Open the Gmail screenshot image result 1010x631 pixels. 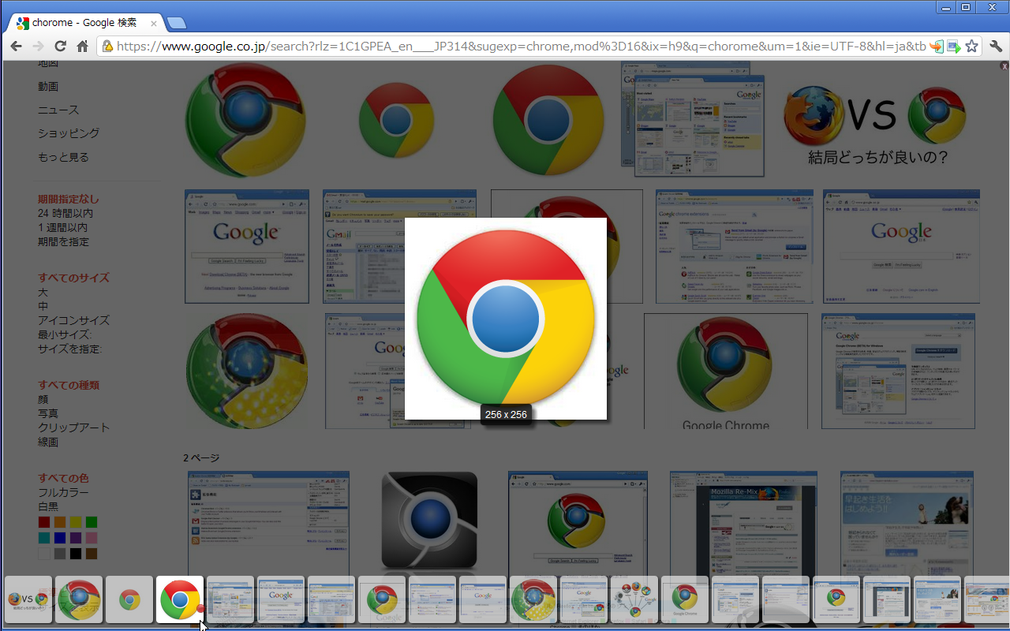tap(399, 246)
